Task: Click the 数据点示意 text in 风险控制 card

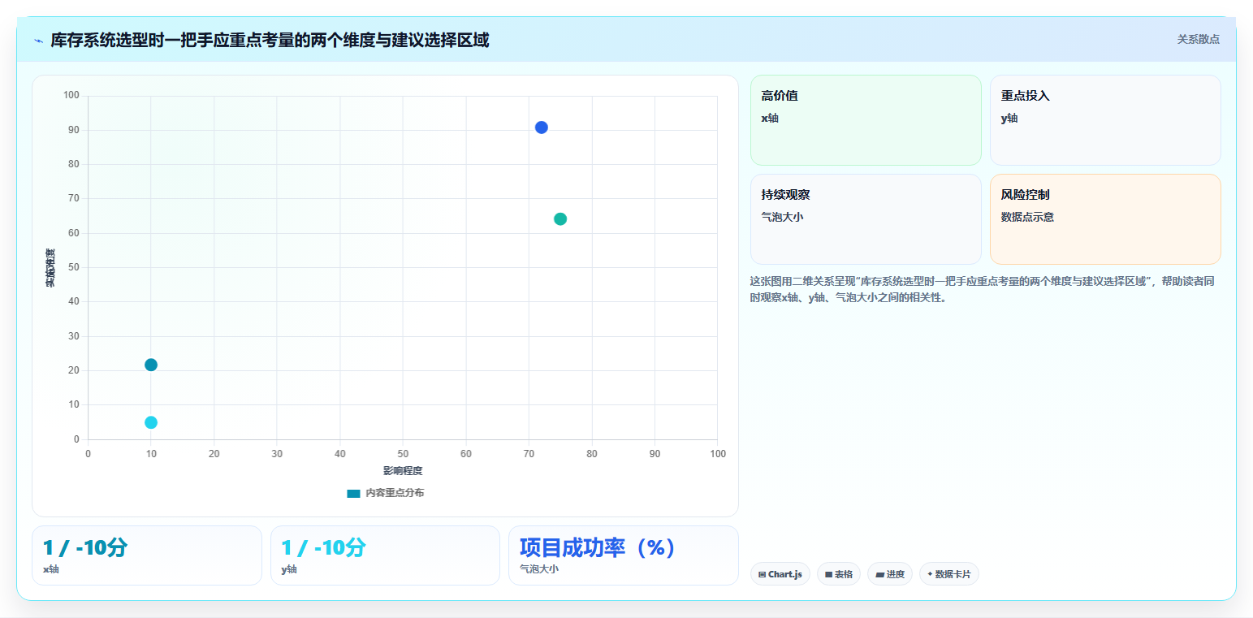Action: tap(1027, 217)
